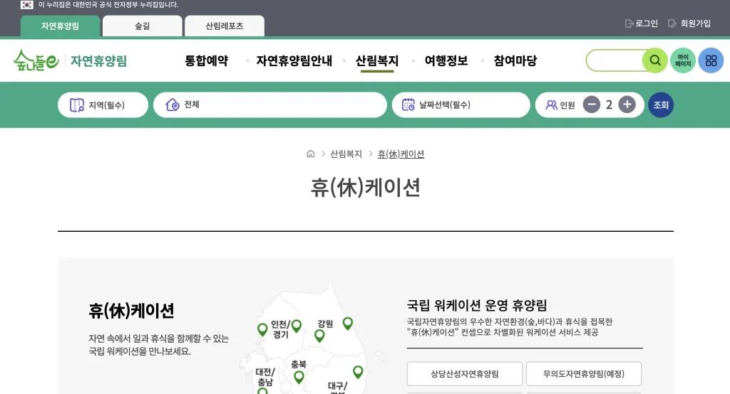Switch to 자연휴양림 top tab
This screenshot has width=730, height=394.
tap(60, 26)
